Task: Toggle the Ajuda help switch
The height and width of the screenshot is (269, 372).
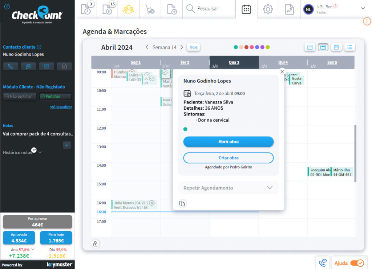Action: click(x=357, y=263)
